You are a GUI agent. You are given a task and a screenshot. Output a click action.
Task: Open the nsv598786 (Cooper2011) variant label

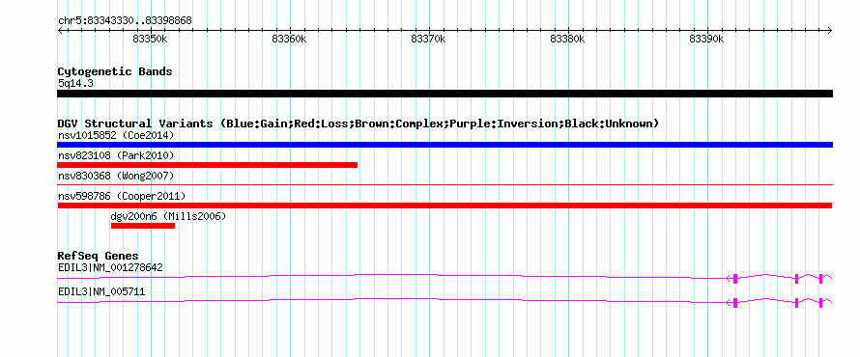pyautogui.click(x=122, y=196)
